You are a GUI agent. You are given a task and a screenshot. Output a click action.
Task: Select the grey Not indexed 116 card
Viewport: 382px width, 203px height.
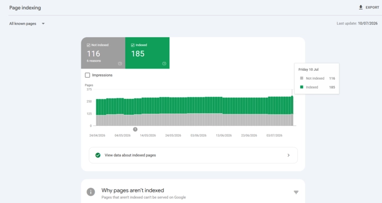point(103,53)
